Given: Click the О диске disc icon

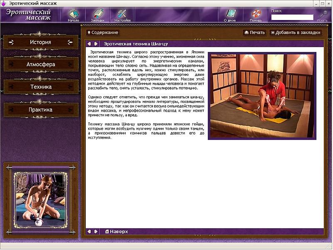Looking at the screenshot, I should 231,15.
